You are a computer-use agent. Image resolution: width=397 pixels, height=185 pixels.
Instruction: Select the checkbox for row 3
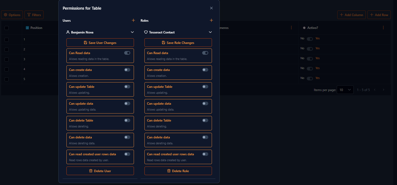[x=6, y=59]
